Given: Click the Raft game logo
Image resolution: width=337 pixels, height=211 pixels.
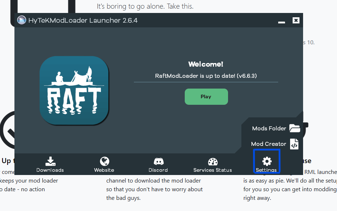Looking at the screenshot, I should coord(74,90).
